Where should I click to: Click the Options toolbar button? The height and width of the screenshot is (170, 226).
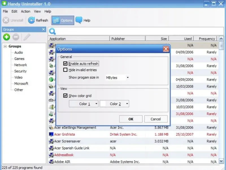click(63, 20)
